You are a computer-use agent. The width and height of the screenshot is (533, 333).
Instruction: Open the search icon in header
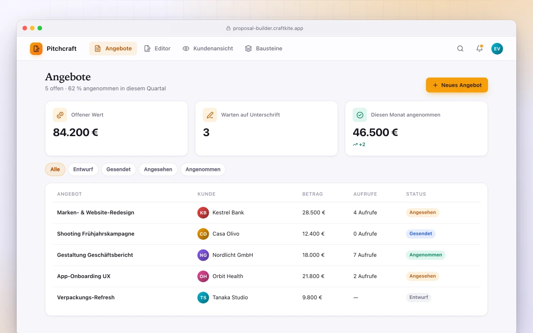coord(460,49)
